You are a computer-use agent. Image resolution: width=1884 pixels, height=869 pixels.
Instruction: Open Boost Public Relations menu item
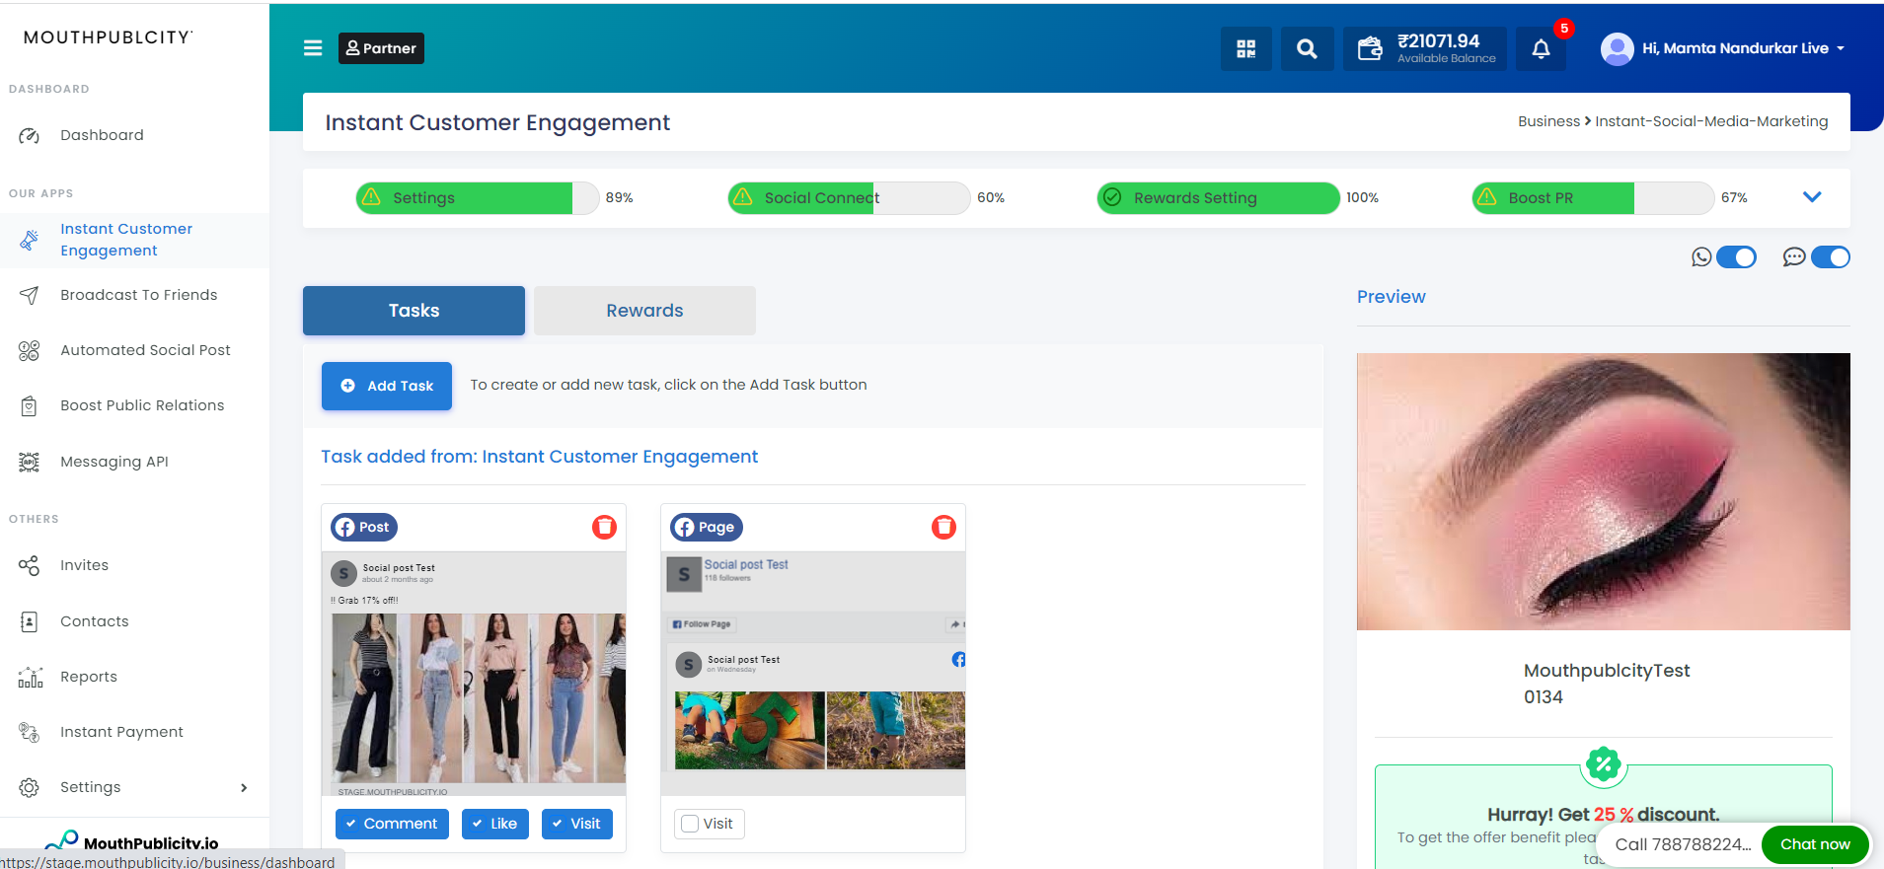pos(142,405)
